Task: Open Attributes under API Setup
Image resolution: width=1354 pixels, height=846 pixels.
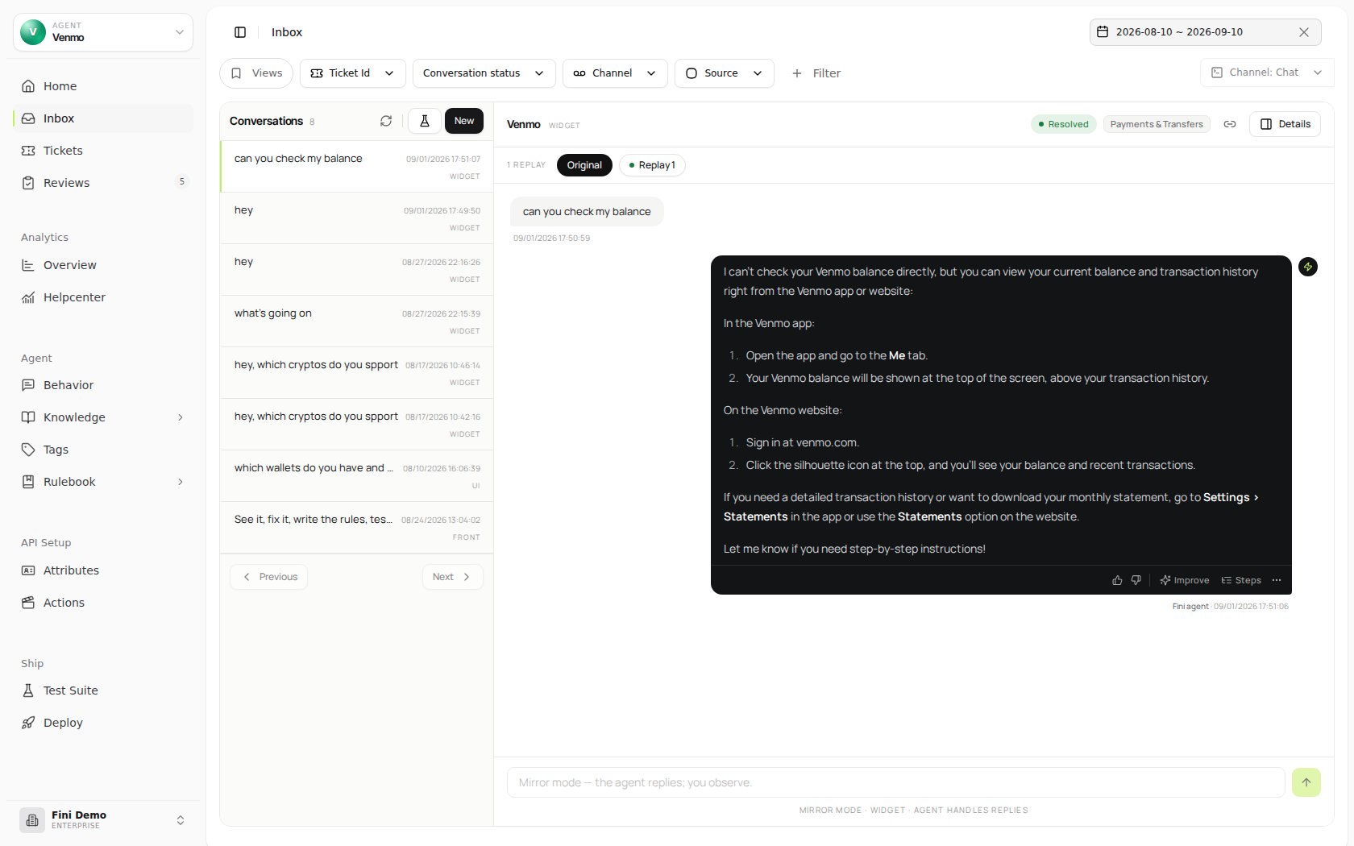Action: [x=103, y=570]
